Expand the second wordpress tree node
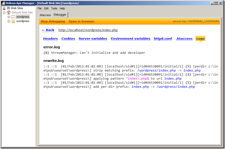The width and height of the screenshot is (225, 149). [x=9, y=21]
